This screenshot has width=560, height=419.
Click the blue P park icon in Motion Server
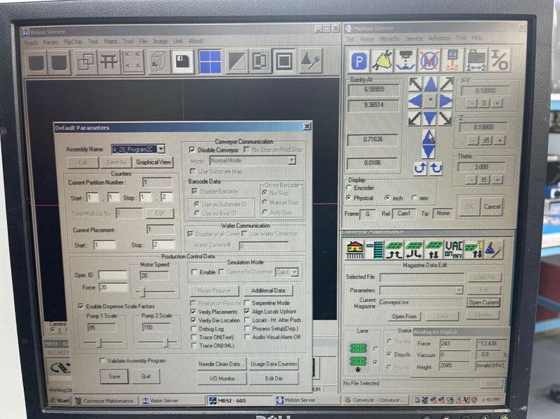point(359,61)
